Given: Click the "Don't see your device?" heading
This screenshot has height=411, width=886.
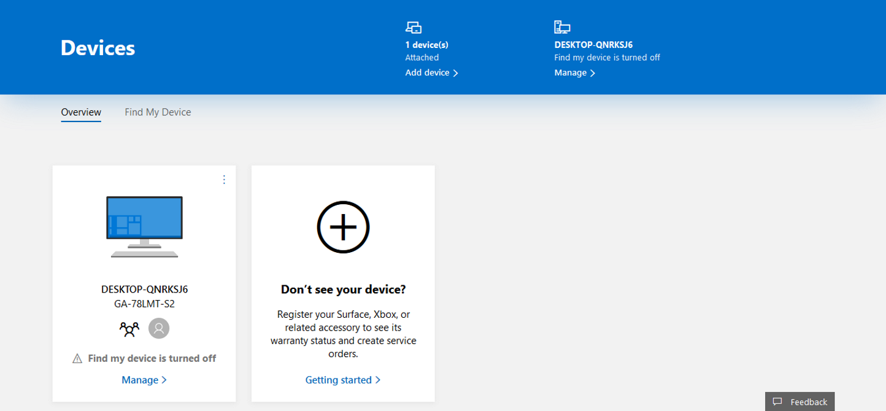Looking at the screenshot, I should pos(343,289).
